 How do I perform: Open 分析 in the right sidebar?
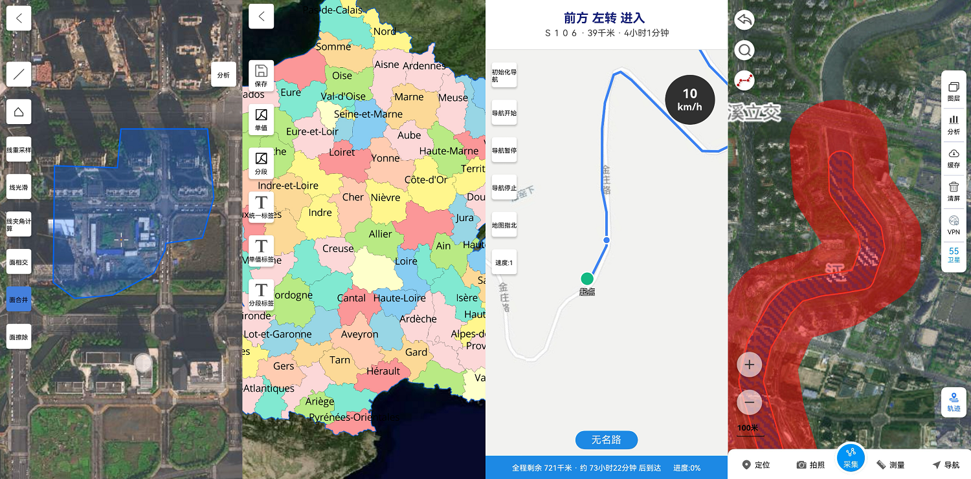click(954, 125)
